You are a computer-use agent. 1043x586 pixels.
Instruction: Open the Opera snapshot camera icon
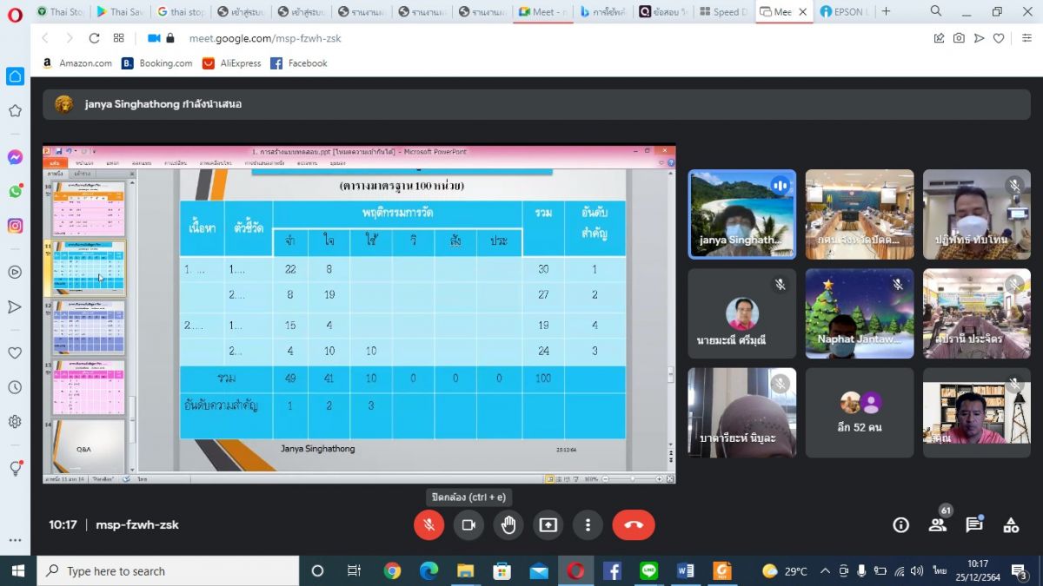point(959,38)
